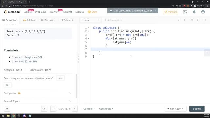Viewport: 210px width, 118px height.
Task: Open the notifications bell
Action: tap(194, 12)
